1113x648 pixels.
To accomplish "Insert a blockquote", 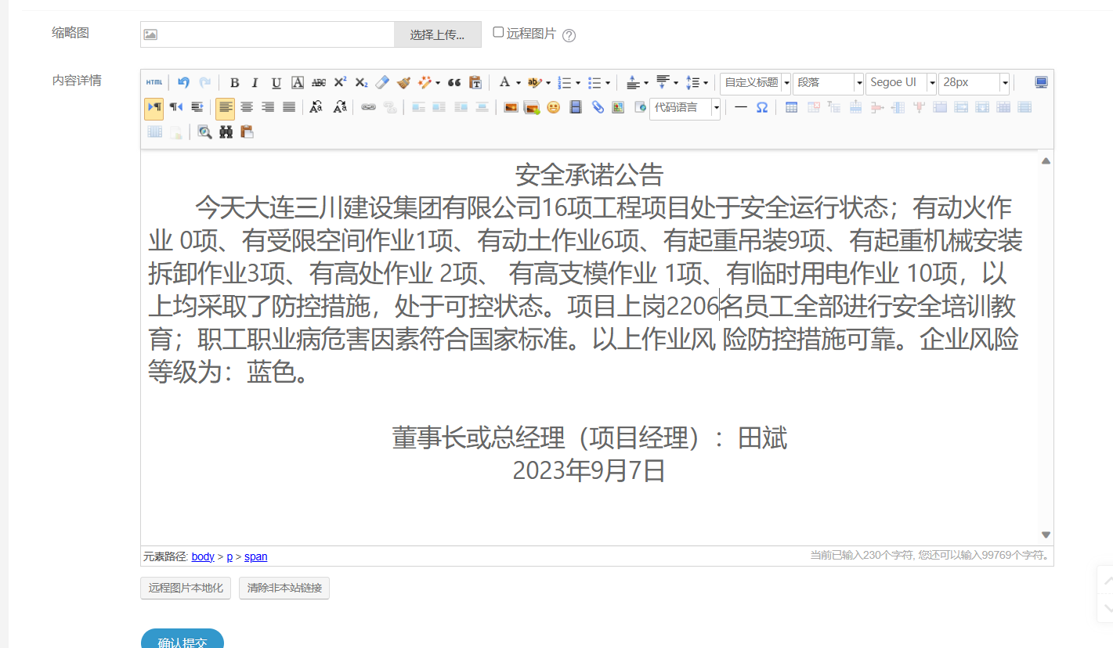I will pyautogui.click(x=454, y=82).
